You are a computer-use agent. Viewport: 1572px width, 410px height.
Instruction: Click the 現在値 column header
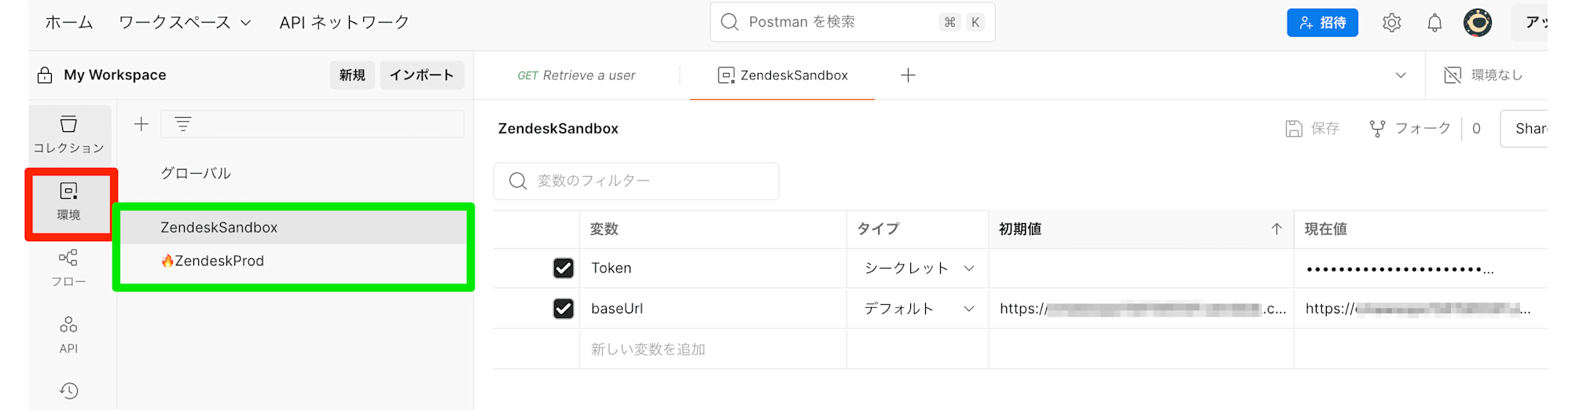point(1420,229)
